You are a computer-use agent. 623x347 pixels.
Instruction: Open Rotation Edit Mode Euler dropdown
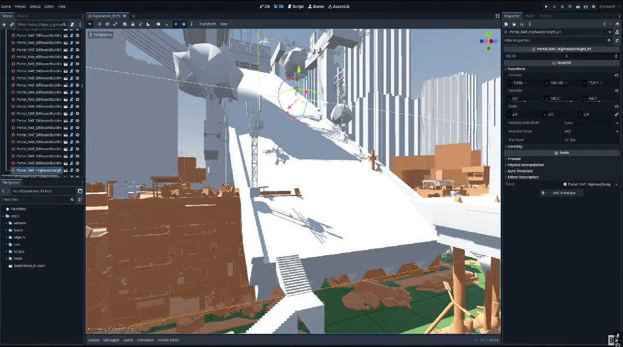point(591,123)
